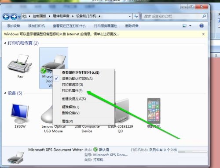Dismiss the yellow information bar
The width and height of the screenshot is (220, 168).
coord(203,34)
